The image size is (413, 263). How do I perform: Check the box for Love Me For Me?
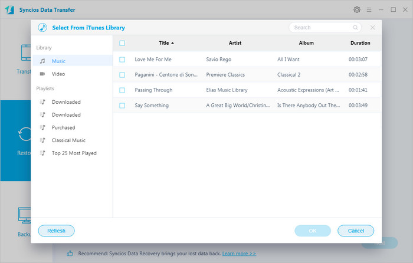coord(122,60)
